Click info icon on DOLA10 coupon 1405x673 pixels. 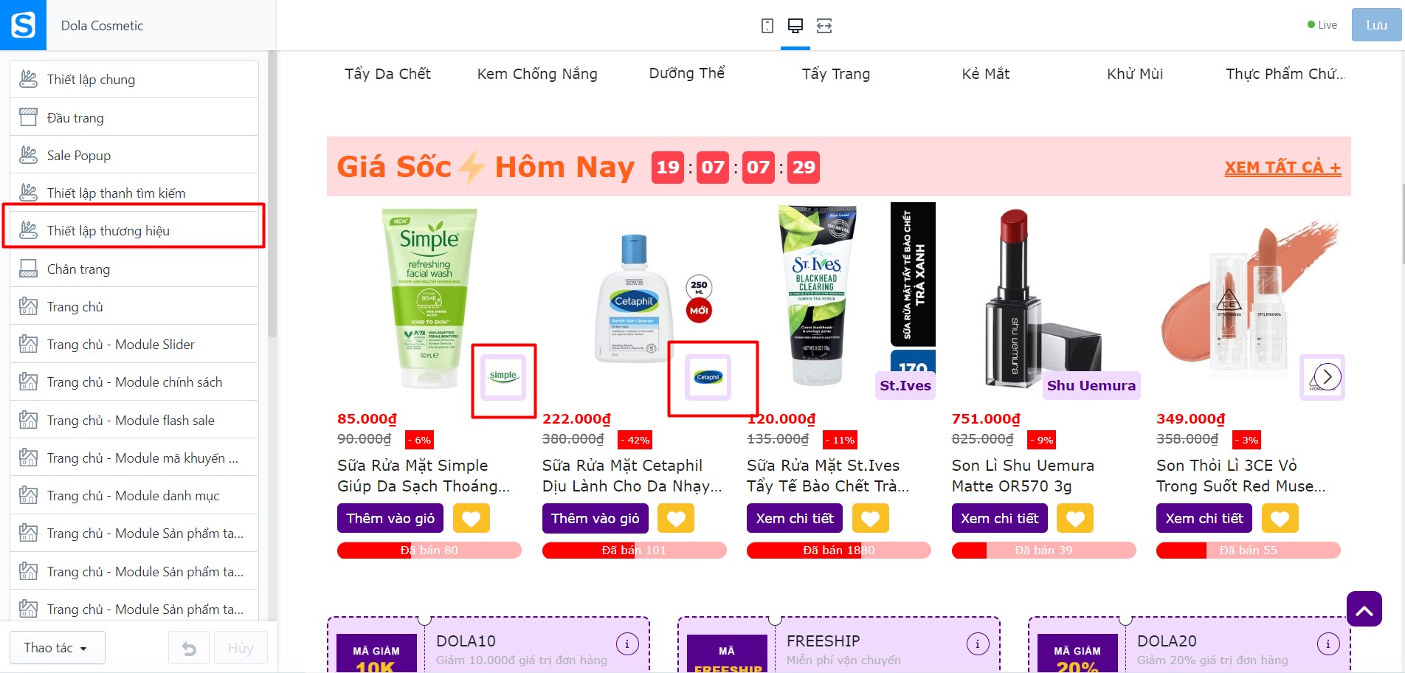(627, 643)
